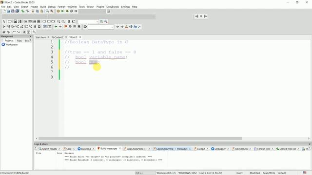Pause debugger with the Break icon
Screen dimensions: 312x175
tap(35, 27)
